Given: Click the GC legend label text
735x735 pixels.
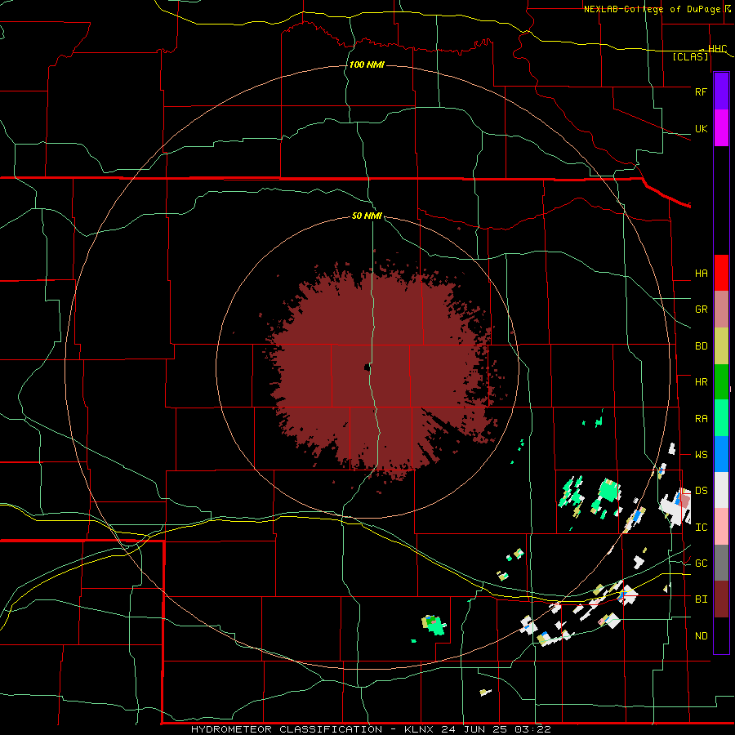Looking at the screenshot, I should (701, 563).
